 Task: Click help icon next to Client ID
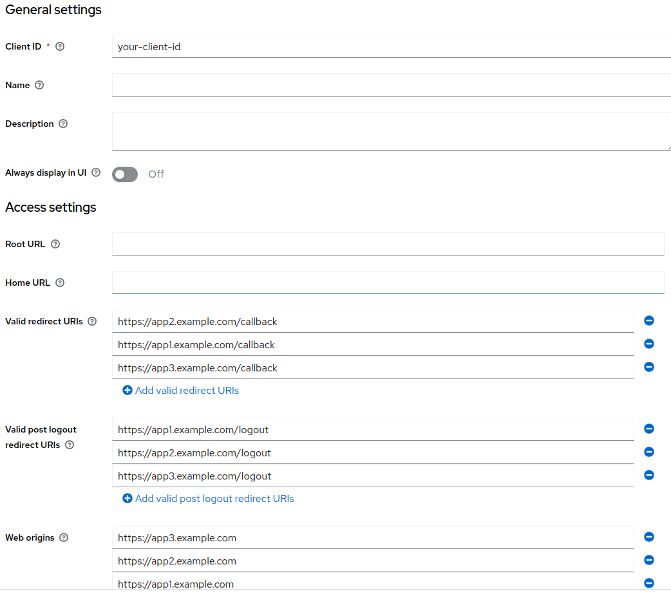click(x=60, y=46)
